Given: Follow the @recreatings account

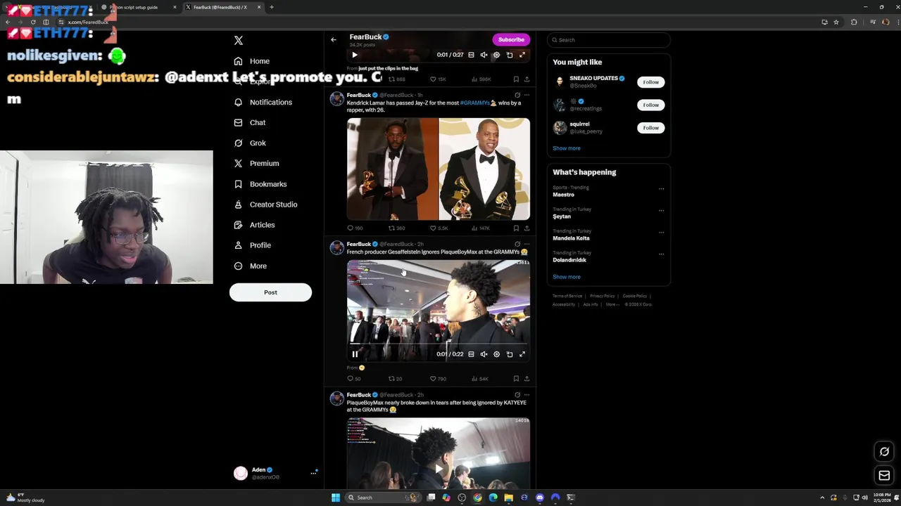Looking at the screenshot, I should (650, 105).
